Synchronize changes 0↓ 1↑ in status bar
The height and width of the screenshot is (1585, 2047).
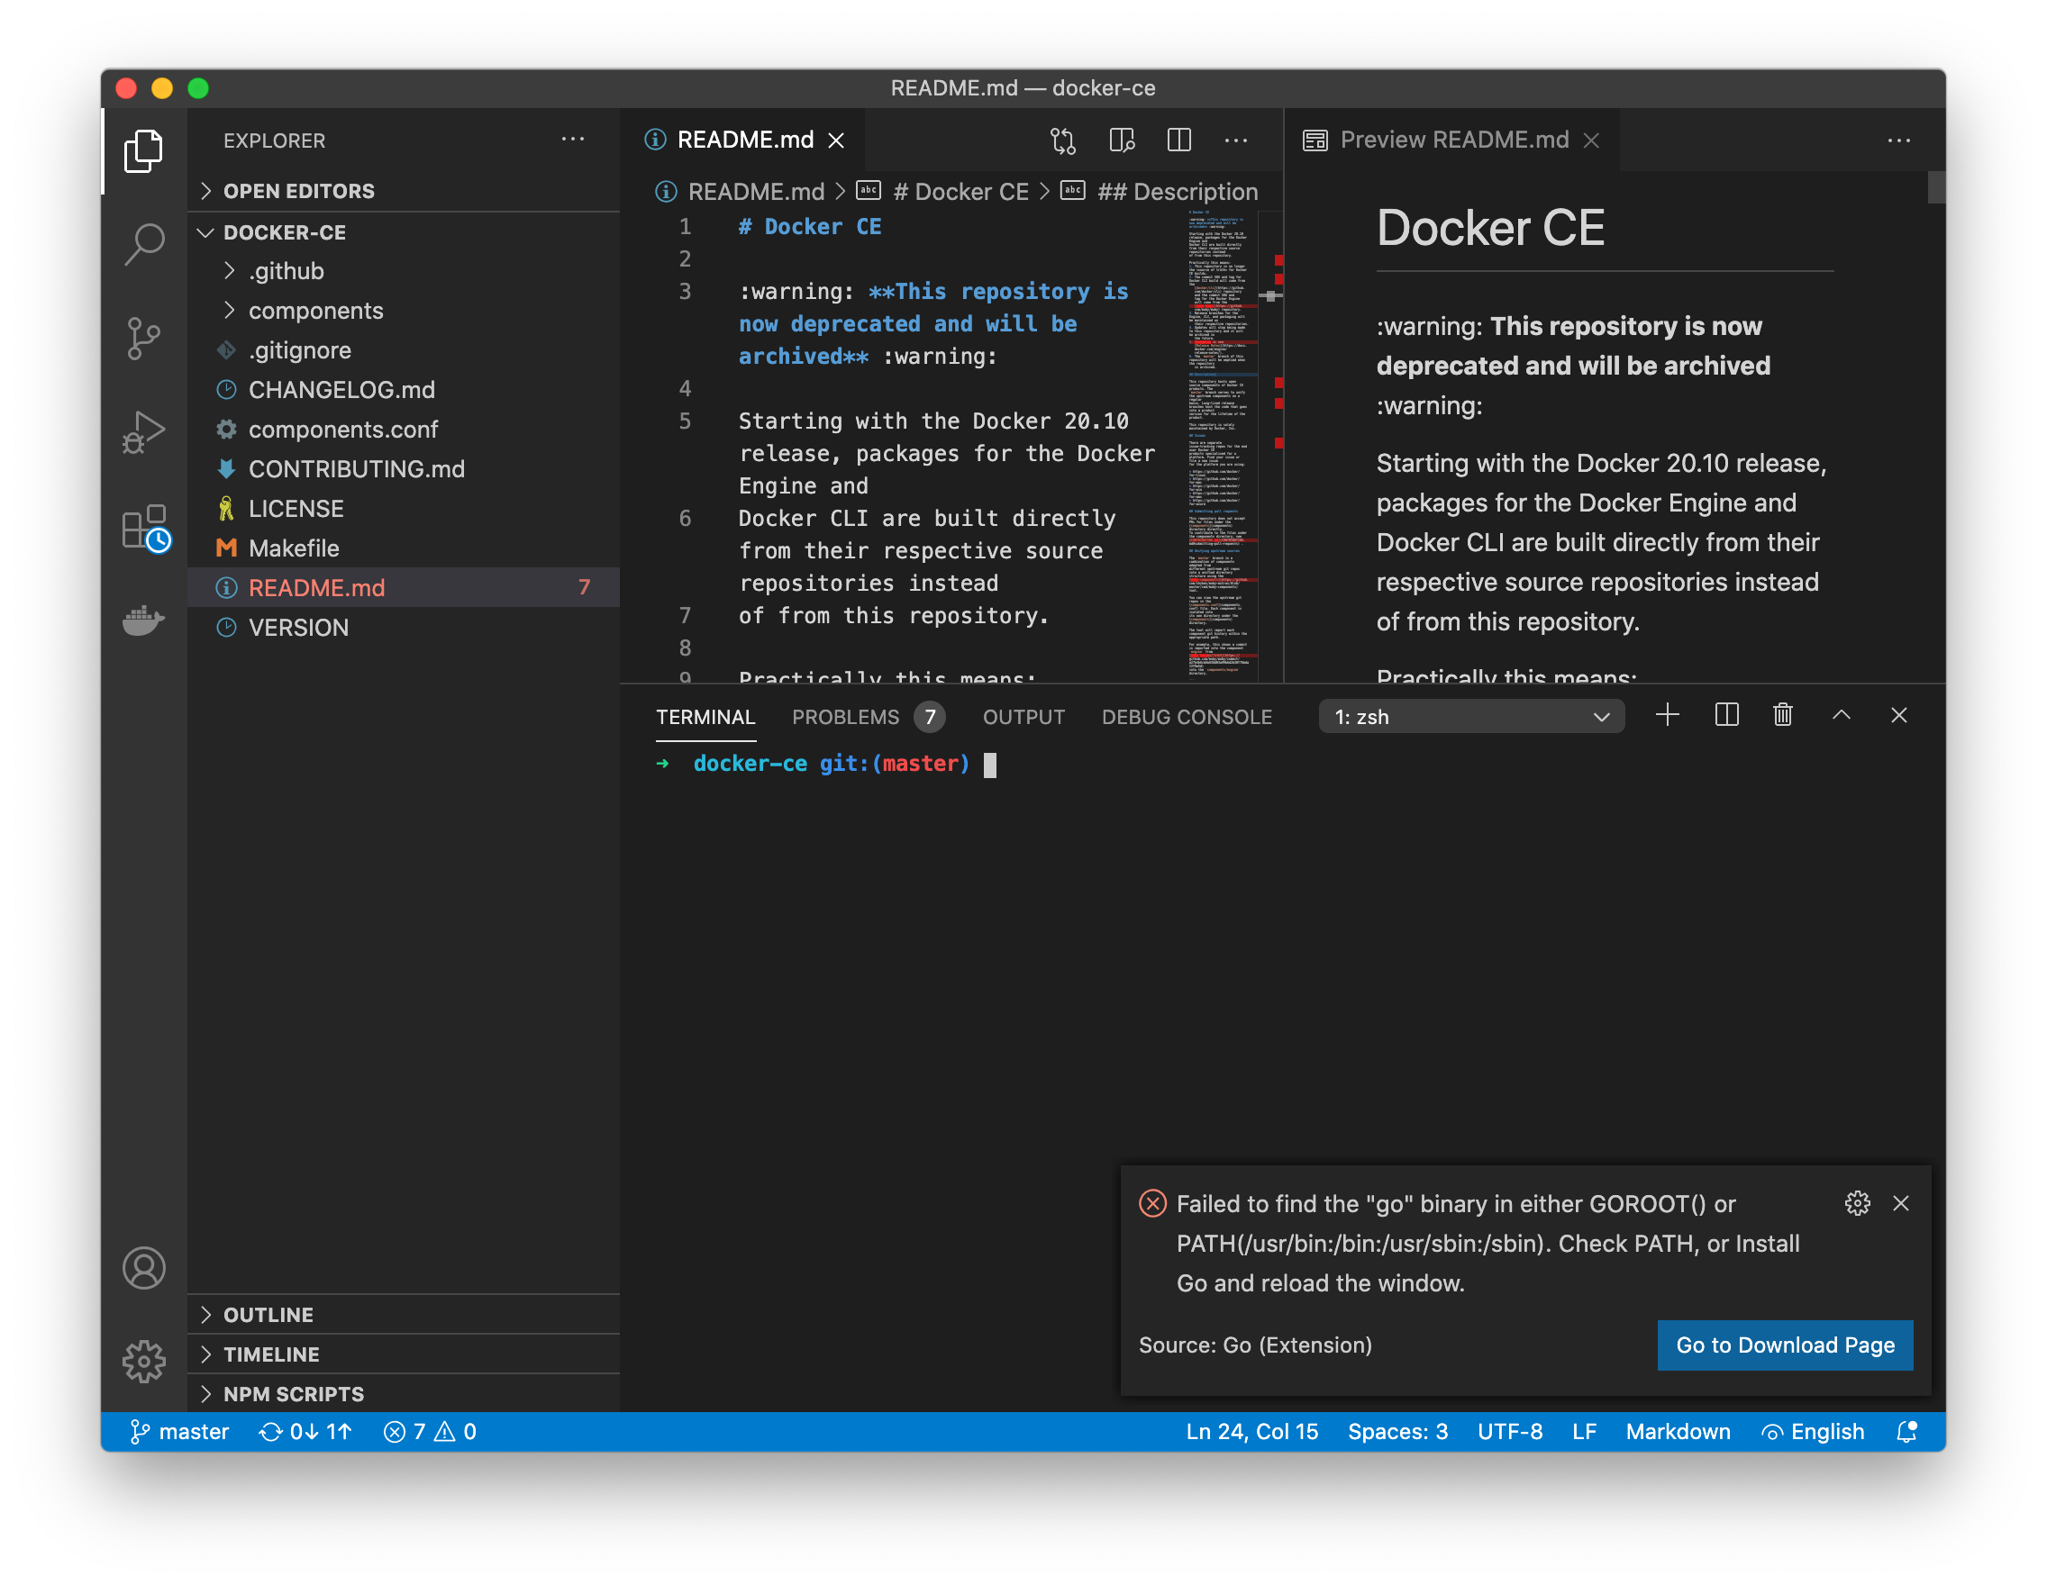(305, 1431)
